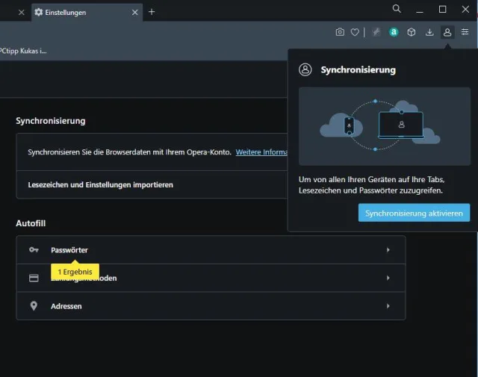Expand the Adressen row arrow

click(388, 306)
